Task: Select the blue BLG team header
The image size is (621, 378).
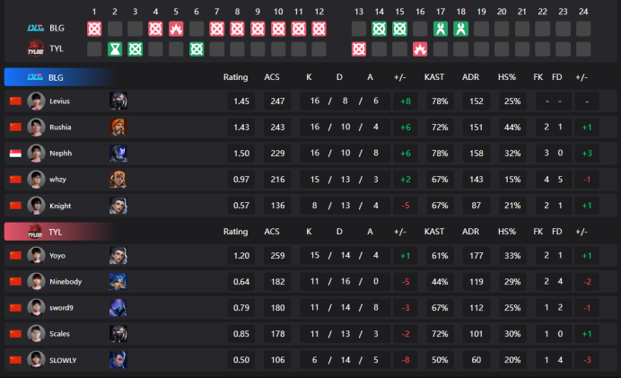Action: point(60,77)
